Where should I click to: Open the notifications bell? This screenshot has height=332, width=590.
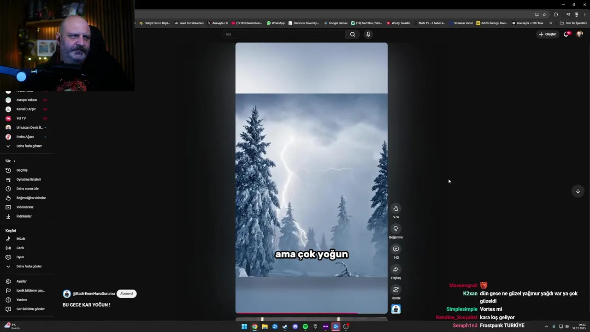(x=566, y=34)
